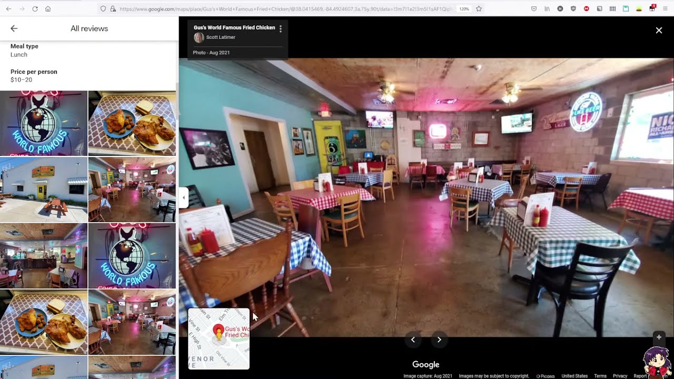The height and width of the screenshot is (379, 674).
Task: Click the tracking protection shield icon
Action: (x=103, y=9)
